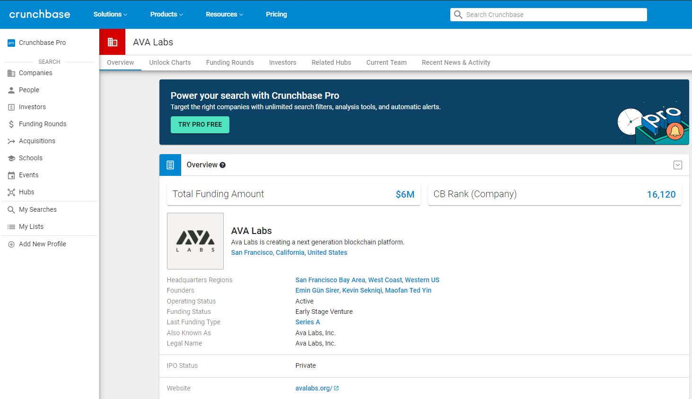Click the $6M total funding amount
This screenshot has width=692, height=399.
(x=405, y=194)
